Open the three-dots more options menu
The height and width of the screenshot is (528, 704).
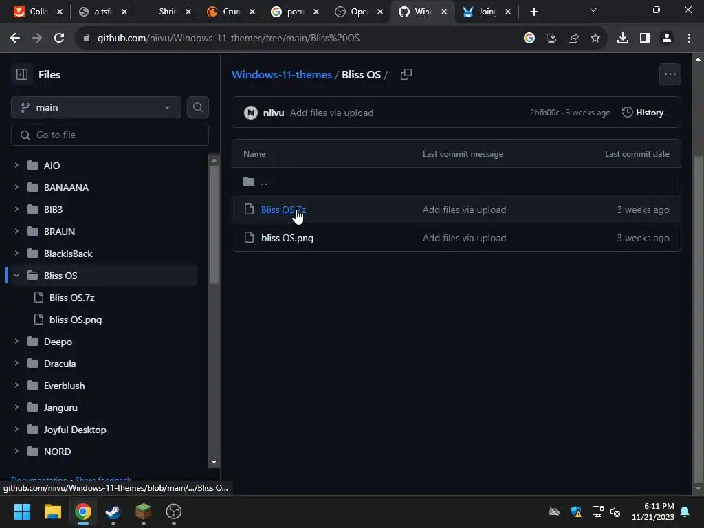[670, 74]
